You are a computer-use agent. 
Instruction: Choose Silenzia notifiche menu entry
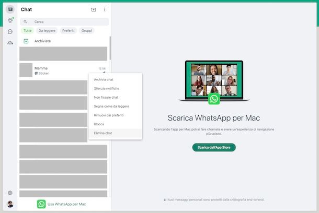(116, 89)
